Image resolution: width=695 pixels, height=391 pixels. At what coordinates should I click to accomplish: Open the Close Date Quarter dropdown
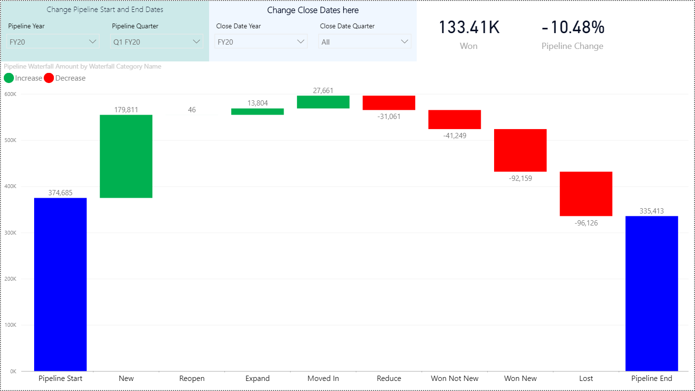[365, 42]
